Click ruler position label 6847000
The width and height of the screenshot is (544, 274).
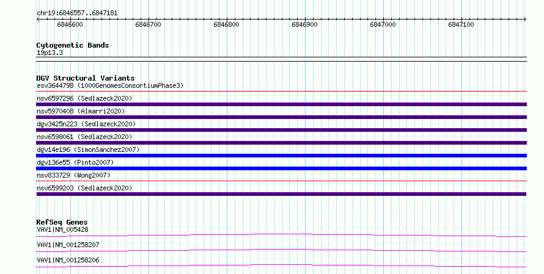coord(383,24)
